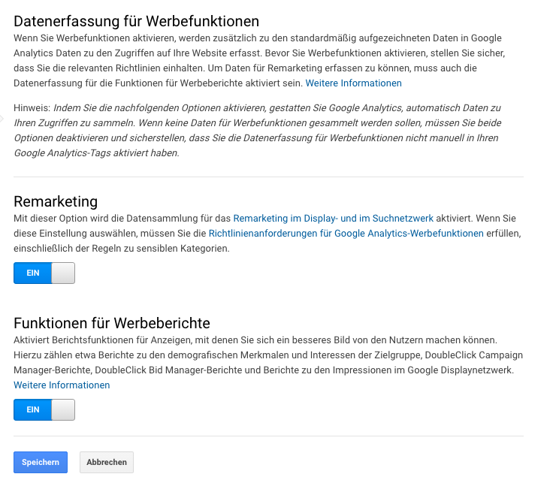Click the intro paragraph starting 'Wenn Sie Werbefunktionen aktivieren'

[x=259, y=61]
